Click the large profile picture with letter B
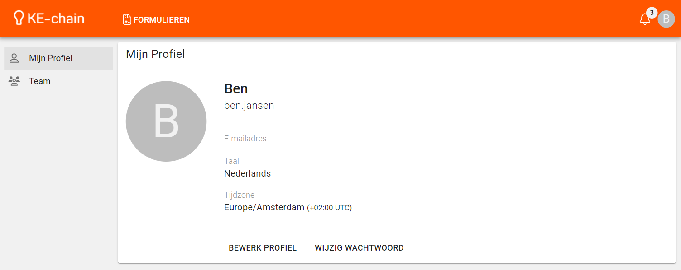 [166, 121]
